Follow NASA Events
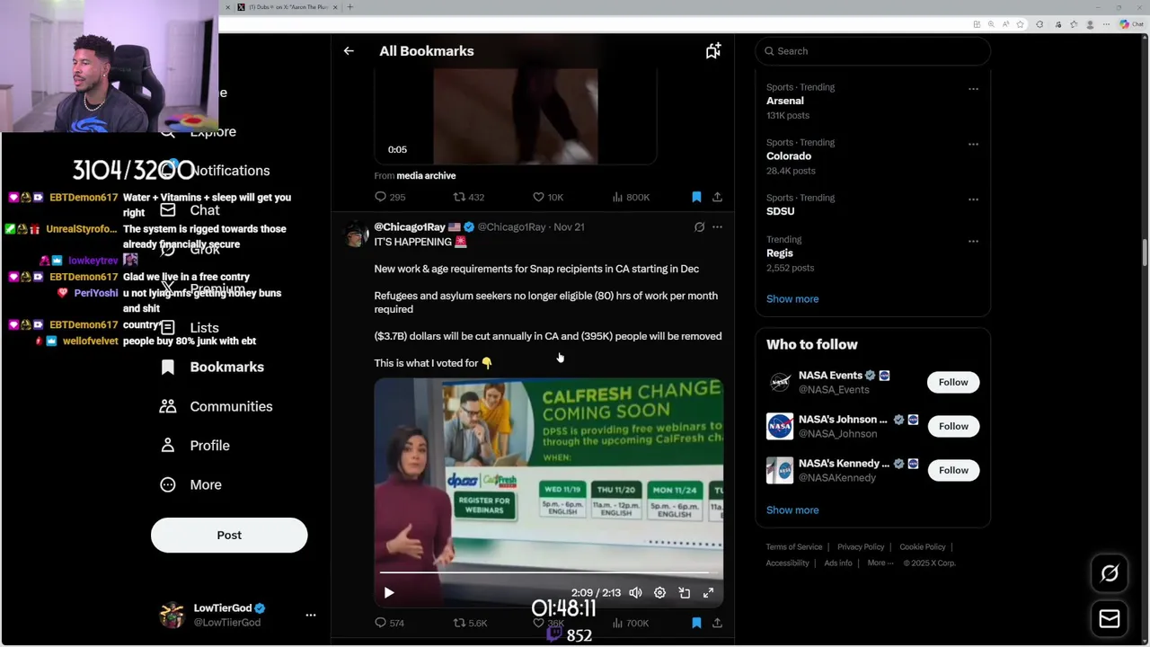The height and width of the screenshot is (647, 1150). (x=953, y=382)
